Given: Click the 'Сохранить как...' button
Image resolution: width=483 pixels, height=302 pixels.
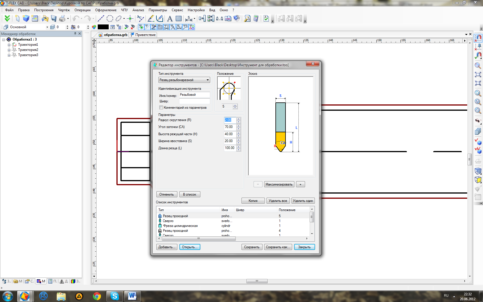Looking at the screenshot, I should (278, 247).
